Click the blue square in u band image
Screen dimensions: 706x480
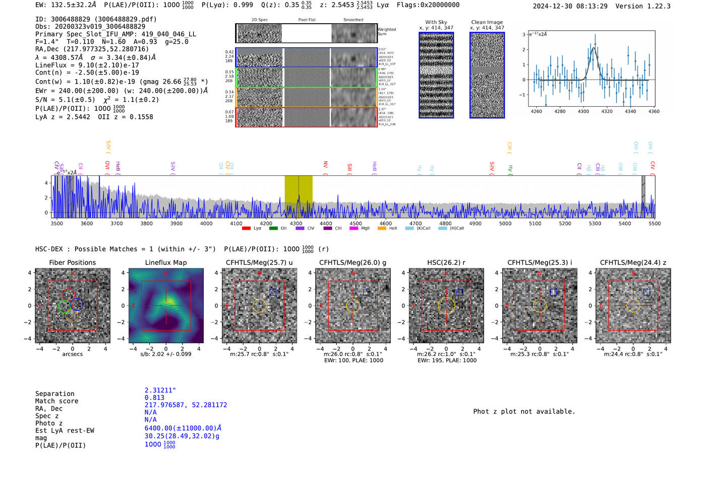(273, 292)
